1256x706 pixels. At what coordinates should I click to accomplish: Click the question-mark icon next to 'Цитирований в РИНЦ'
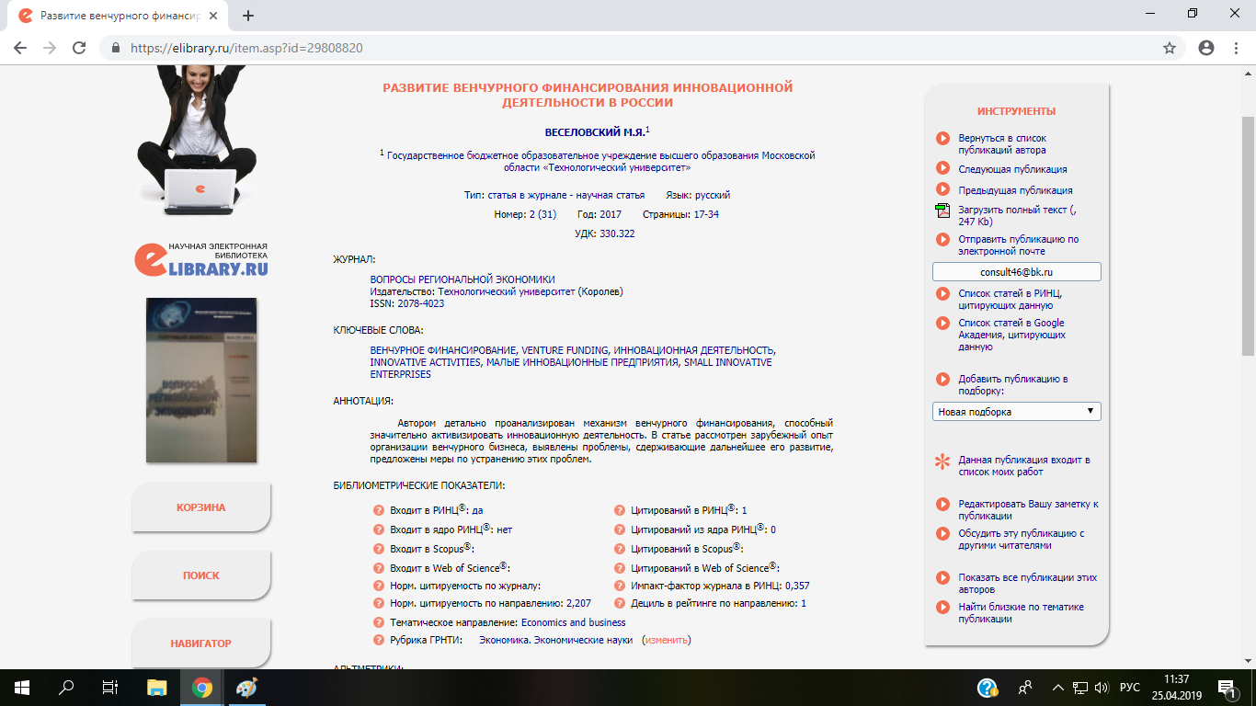[621, 511]
